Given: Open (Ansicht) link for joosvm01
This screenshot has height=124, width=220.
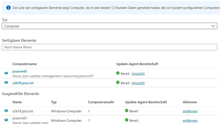Looking at the screenshot, I should [x=138, y=74].
